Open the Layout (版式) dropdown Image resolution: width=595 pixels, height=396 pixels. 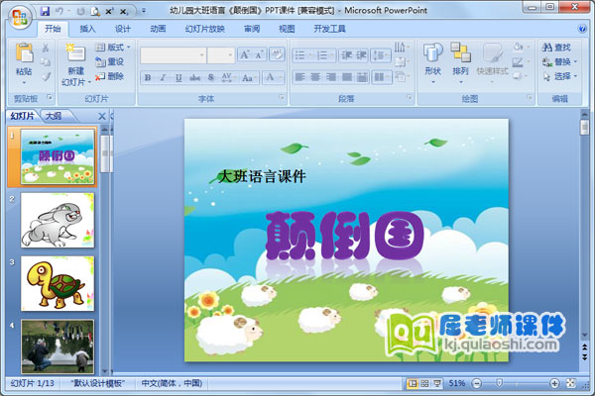pos(113,48)
